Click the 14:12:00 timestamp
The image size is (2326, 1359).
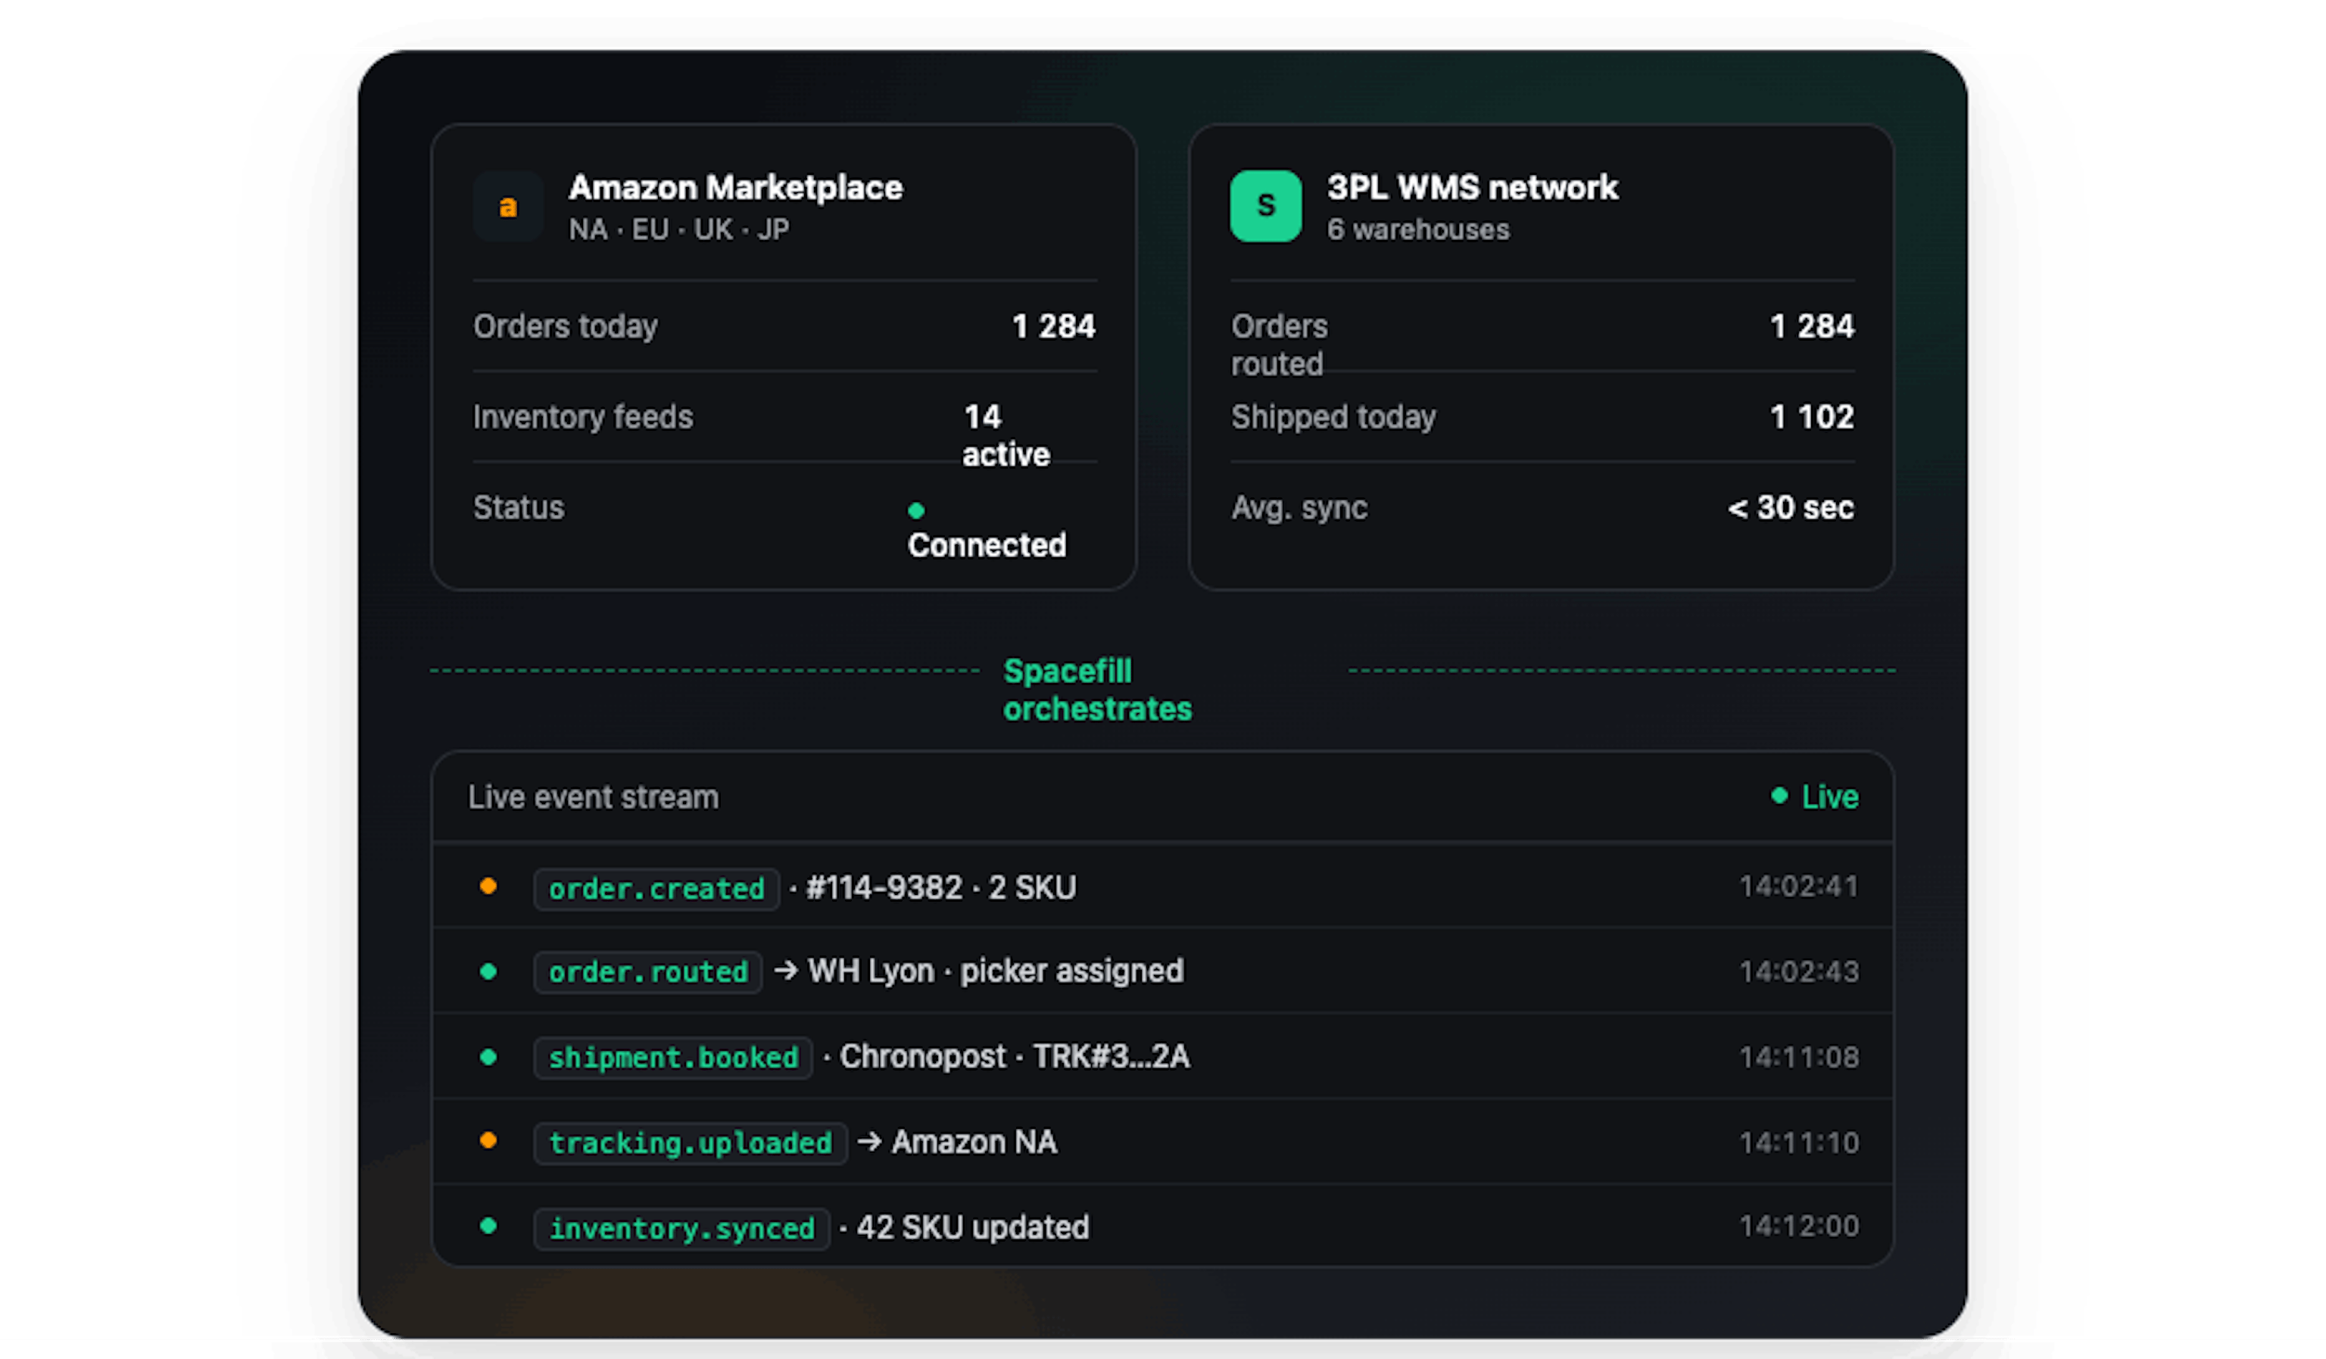coord(1798,1226)
